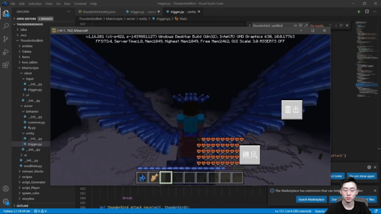Collapse the THUNDERBIRDMOD root folder
Screen dimensions: 381x214
click(30, 24)
